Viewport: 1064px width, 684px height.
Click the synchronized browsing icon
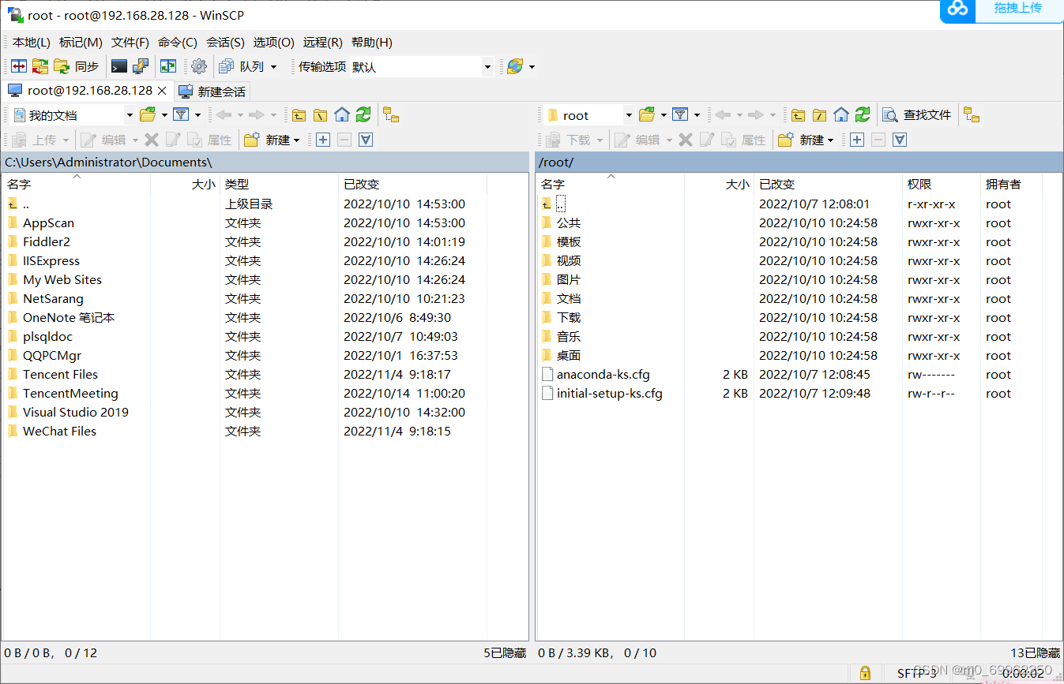click(x=168, y=66)
